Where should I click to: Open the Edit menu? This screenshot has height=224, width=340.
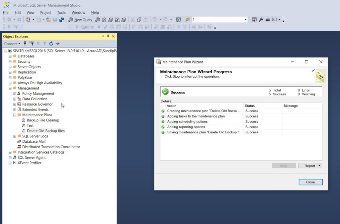[x=18, y=13]
